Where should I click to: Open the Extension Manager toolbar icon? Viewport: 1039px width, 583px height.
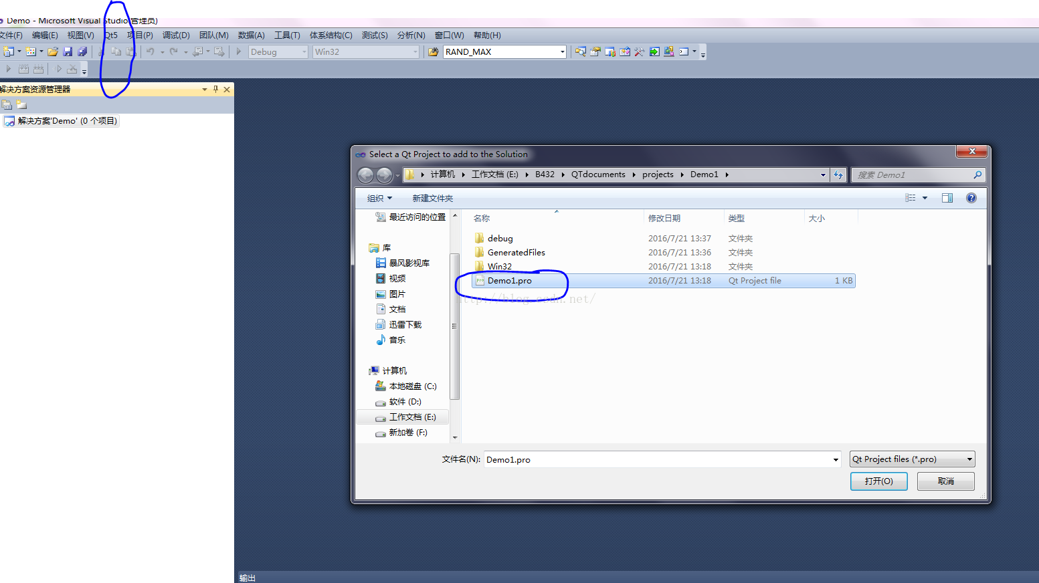[669, 51]
